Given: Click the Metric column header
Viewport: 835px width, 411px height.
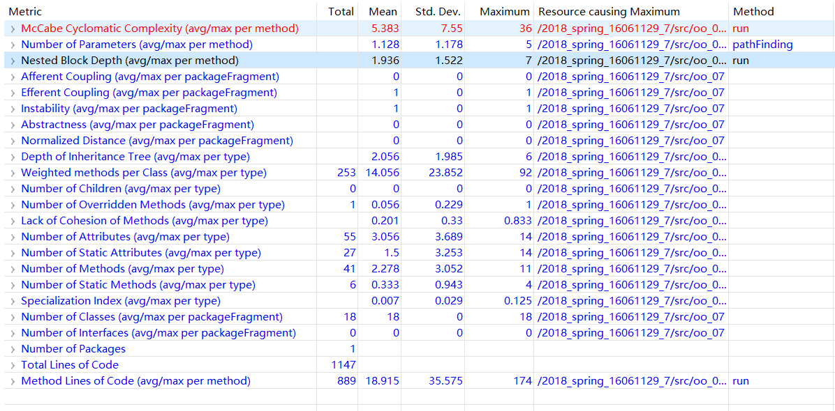Looking at the screenshot, I should click(x=25, y=11).
